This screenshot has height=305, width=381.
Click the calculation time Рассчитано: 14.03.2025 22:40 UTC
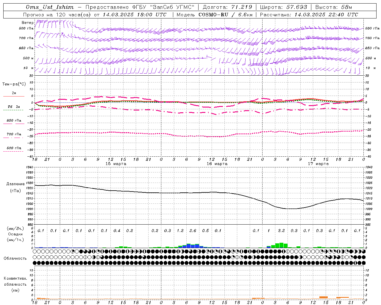point(309,15)
